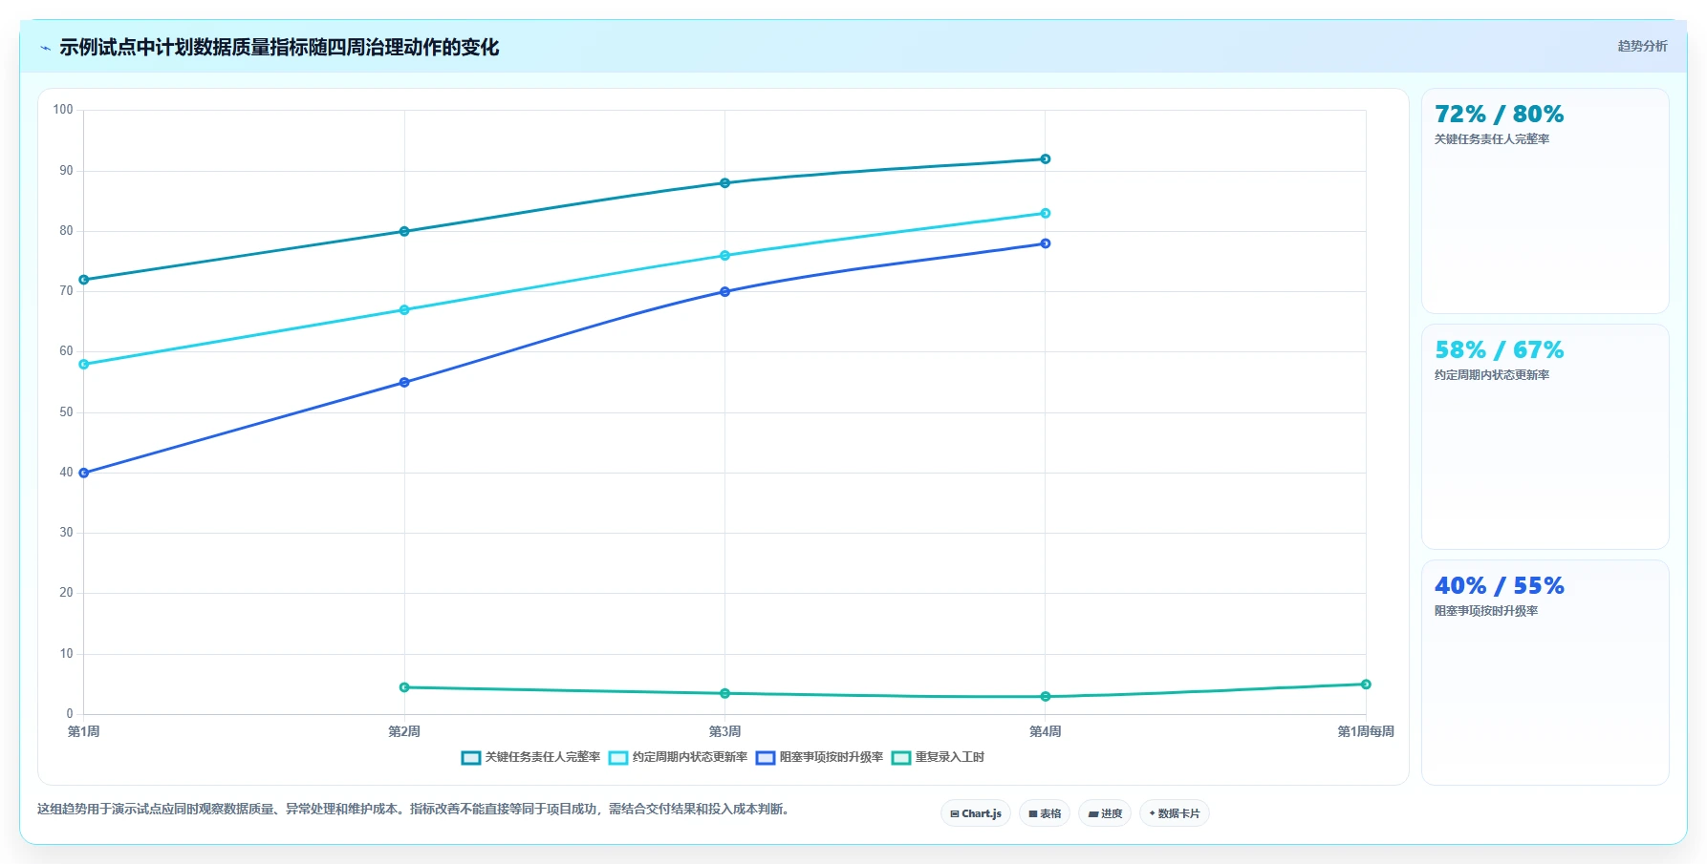Click the 第4周 x-axis label
This screenshot has width=1707, height=864.
(x=1046, y=731)
